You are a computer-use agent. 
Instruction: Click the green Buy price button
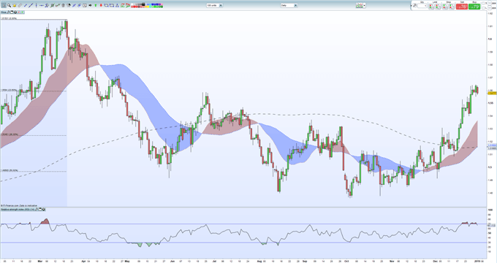point(474,7)
